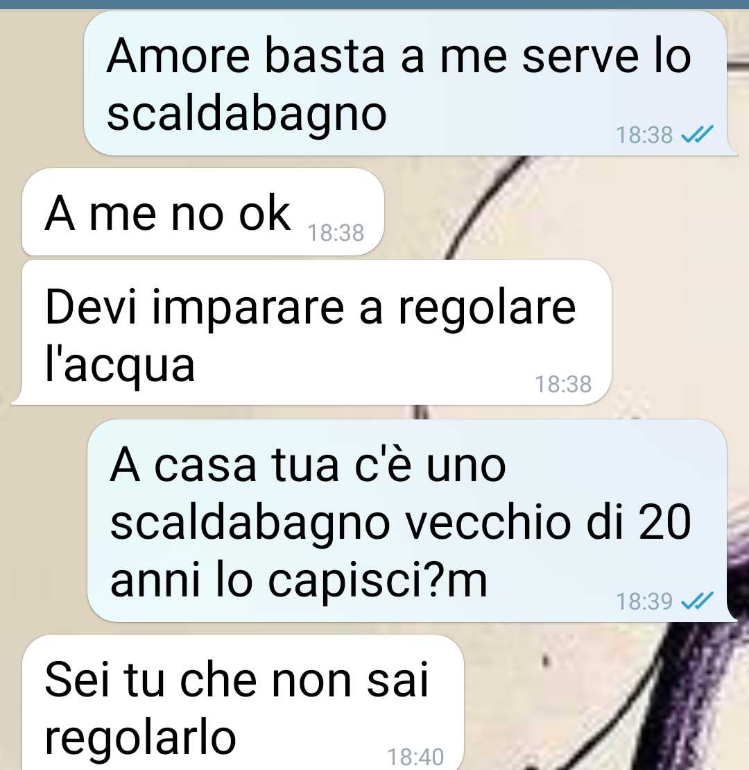
Task: Tap the word 'scaldabagno' in the first message
Action: point(247,115)
